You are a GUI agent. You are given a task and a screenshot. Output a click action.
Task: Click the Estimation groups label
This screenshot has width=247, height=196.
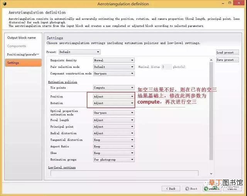point(63,160)
